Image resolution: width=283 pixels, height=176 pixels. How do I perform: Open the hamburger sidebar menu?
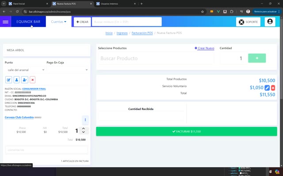pos(5,22)
